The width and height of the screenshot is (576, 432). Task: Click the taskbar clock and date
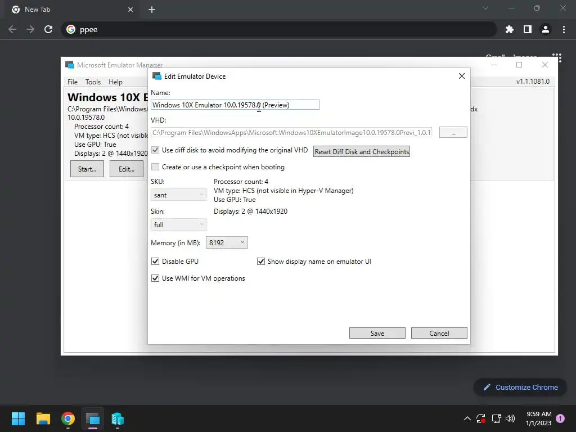click(538, 418)
